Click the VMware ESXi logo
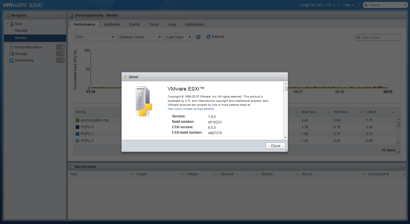The height and width of the screenshot is (224, 410). pos(23,5)
